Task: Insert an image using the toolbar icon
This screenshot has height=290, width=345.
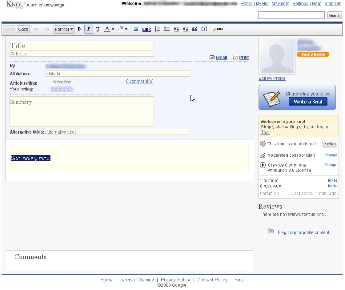Action: [136, 29]
